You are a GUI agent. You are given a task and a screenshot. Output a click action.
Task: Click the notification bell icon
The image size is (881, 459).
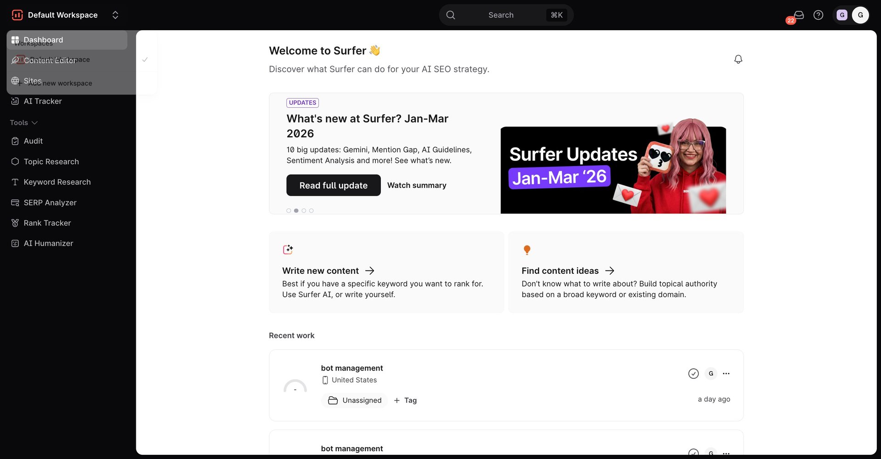[x=738, y=59]
